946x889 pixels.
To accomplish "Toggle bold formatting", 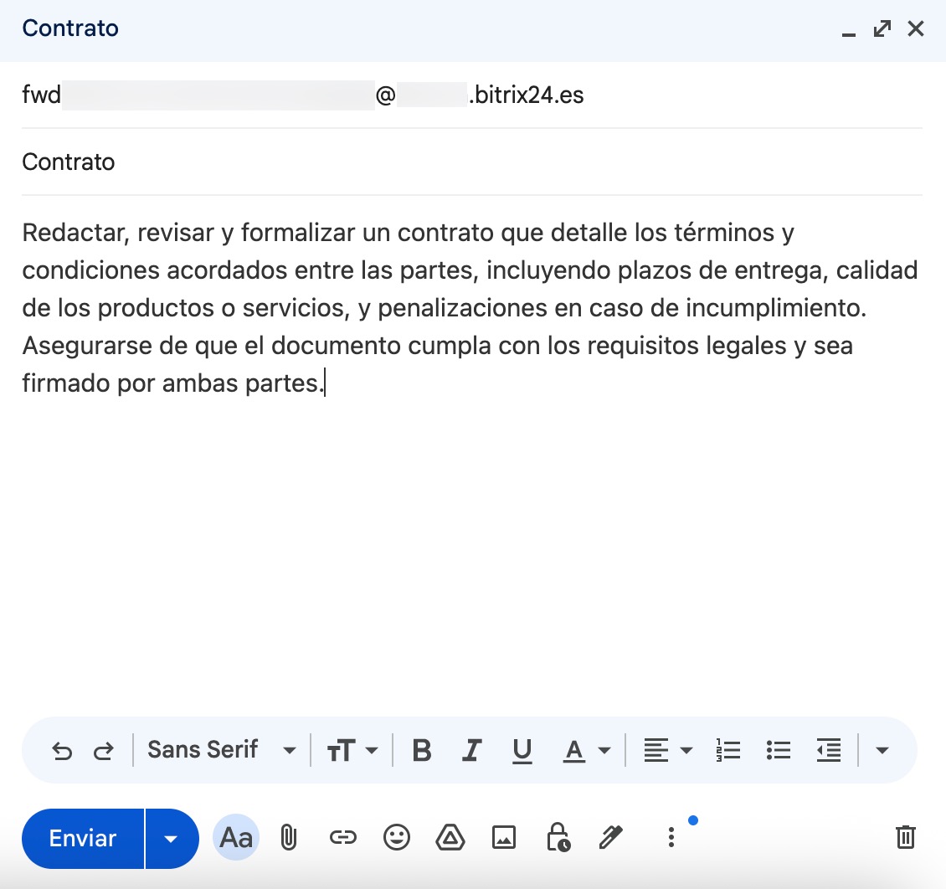I will point(422,751).
